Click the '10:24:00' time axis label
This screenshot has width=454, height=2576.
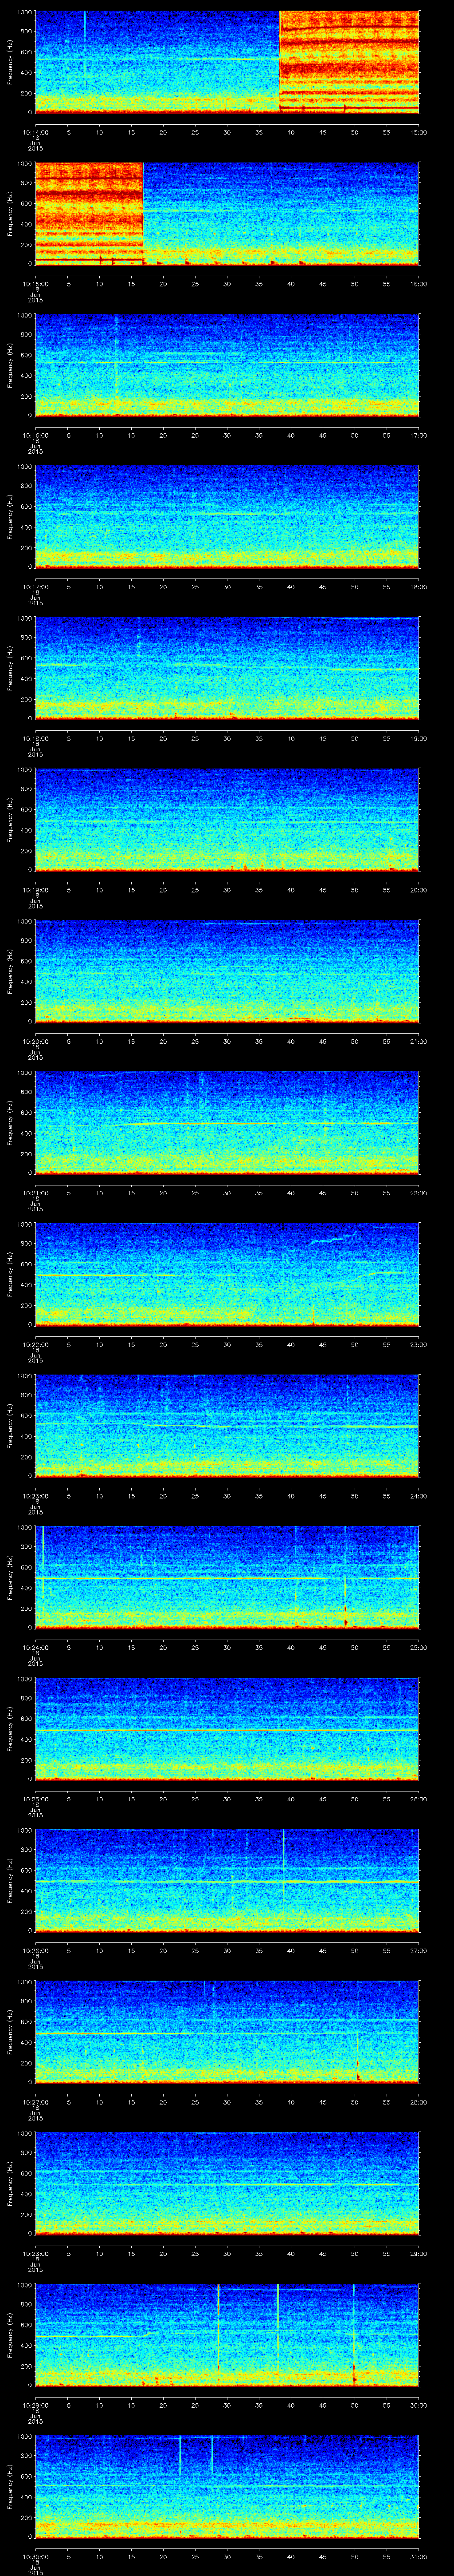point(35,1647)
